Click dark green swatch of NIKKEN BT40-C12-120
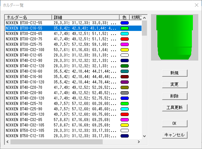The image size is (202, 149). (x=125, y=66)
